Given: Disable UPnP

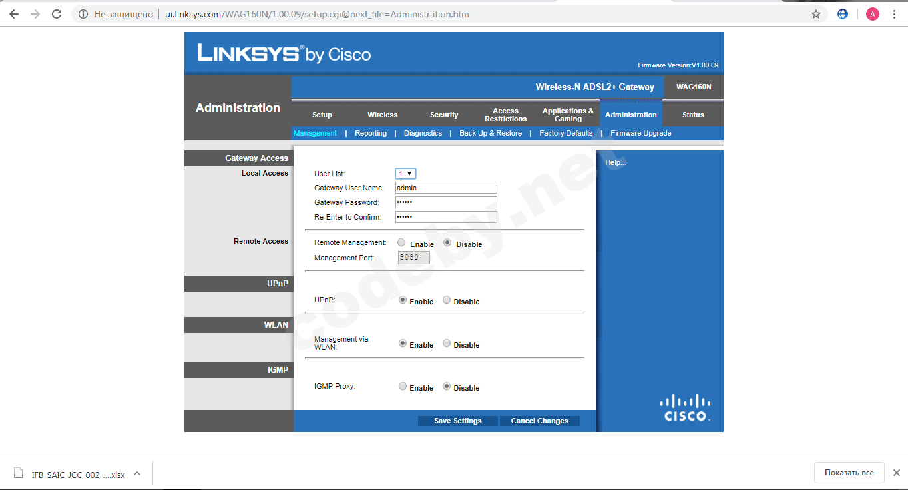Looking at the screenshot, I should 447,300.
